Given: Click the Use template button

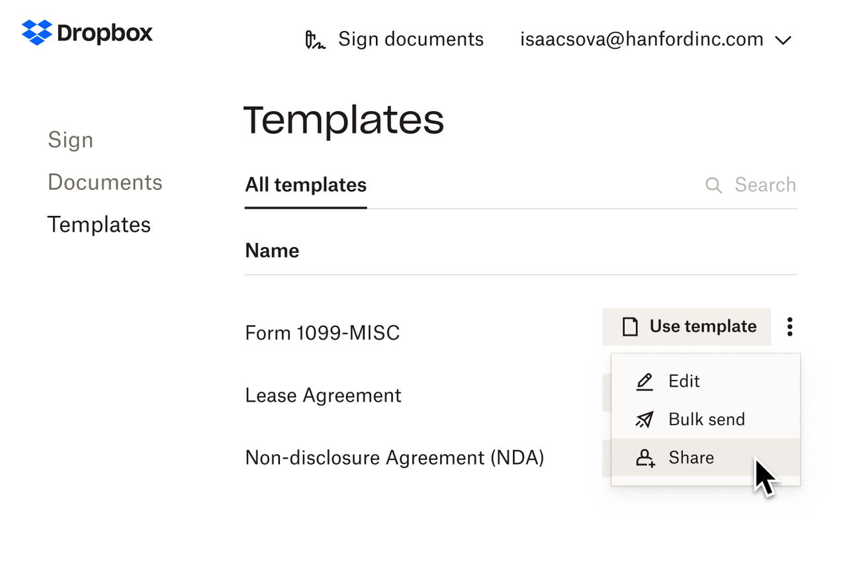Looking at the screenshot, I should point(686,326).
